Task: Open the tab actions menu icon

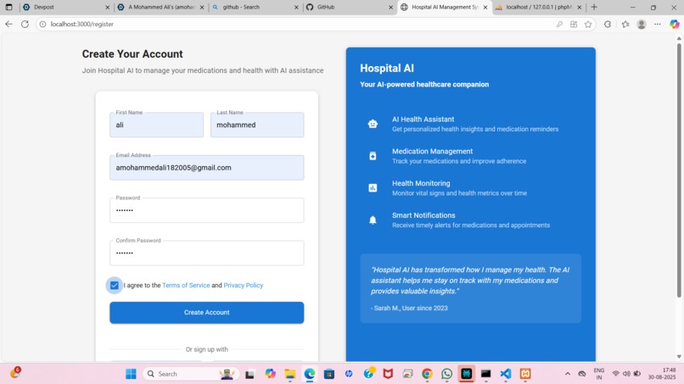Action: pyautogui.click(x=8, y=7)
